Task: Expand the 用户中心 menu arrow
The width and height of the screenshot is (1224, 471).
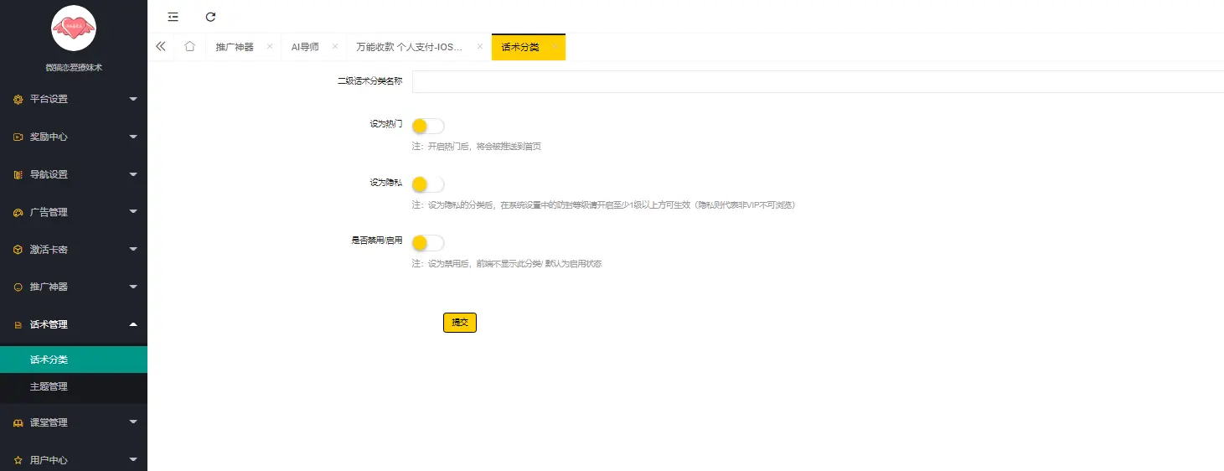Action: [133, 460]
